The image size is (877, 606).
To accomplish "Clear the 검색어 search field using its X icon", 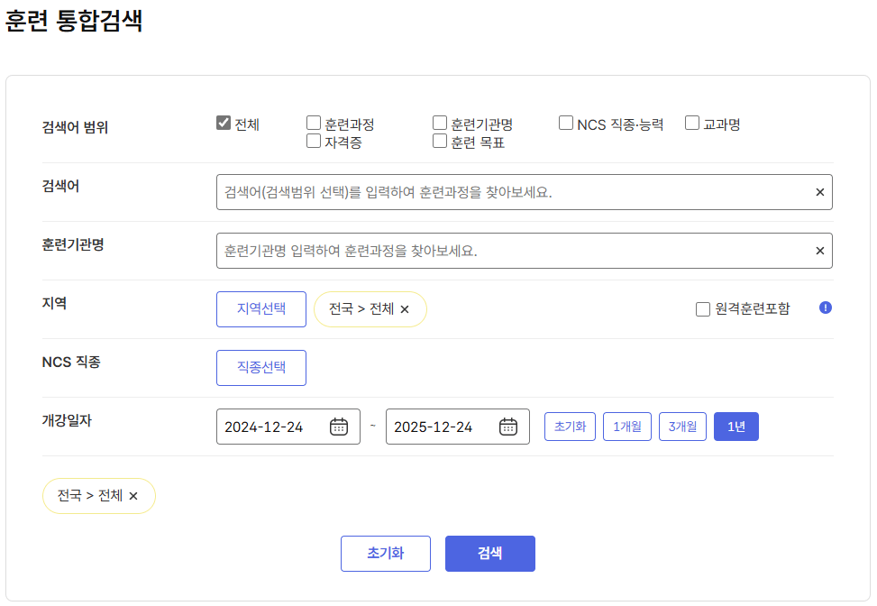I will coord(819,191).
